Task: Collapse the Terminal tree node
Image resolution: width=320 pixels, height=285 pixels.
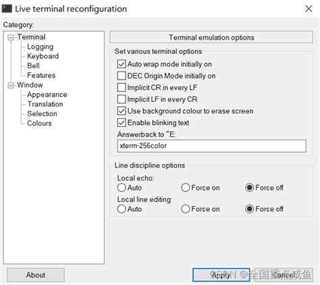Action: click(11, 37)
